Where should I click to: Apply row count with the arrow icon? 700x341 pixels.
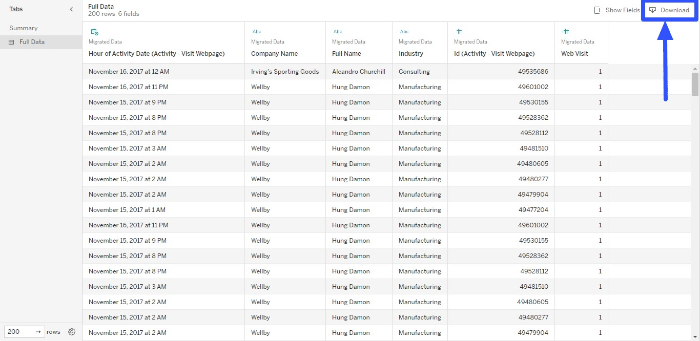point(38,332)
